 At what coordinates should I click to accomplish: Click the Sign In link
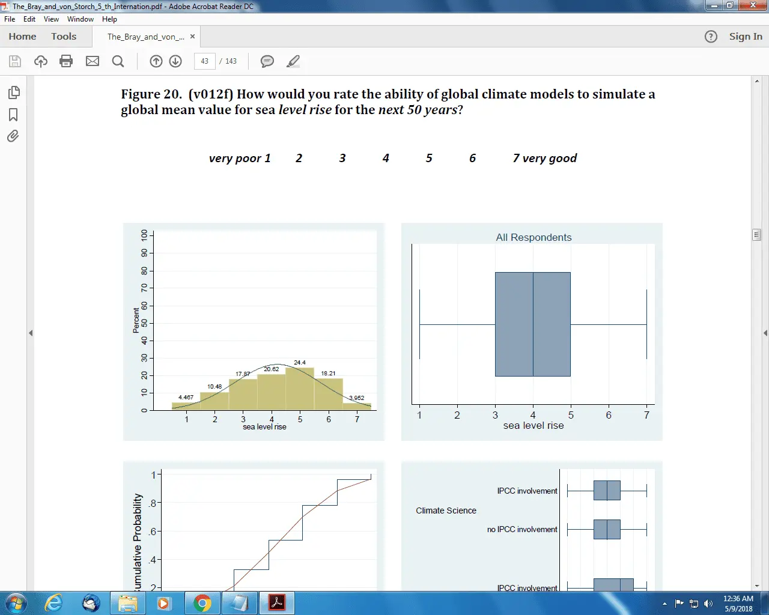[x=746, y=37]
